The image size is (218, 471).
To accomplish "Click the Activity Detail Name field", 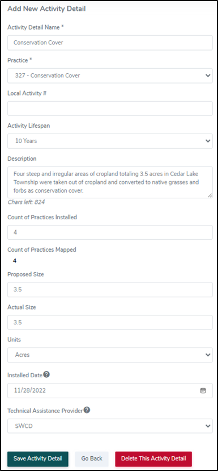I will pos(110,43).
